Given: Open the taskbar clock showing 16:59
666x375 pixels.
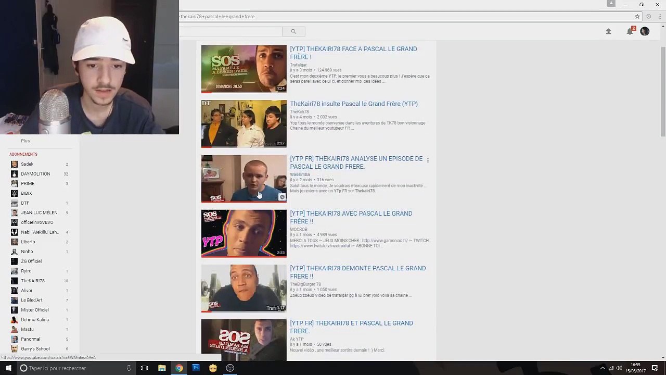Looking at the screenshot, I should 635,368.
